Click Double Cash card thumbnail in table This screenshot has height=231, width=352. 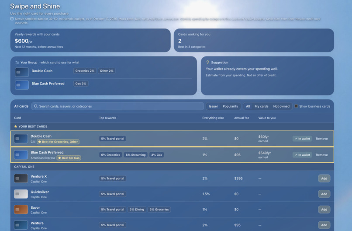pyautogui.click(x=21, y=139)
